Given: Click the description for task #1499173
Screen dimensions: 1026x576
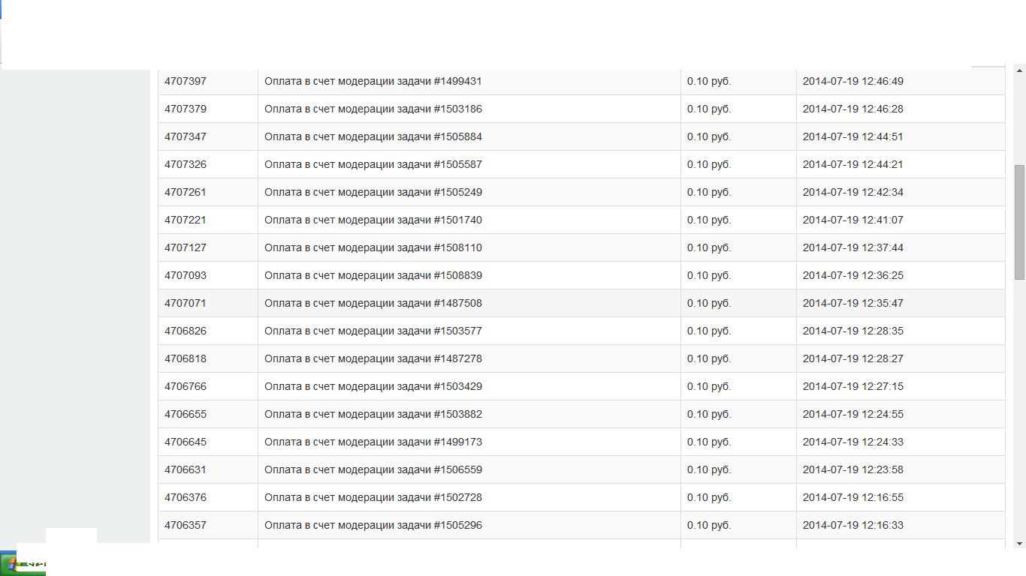Looking at the screenshot, I should click(x=373, y=442).
